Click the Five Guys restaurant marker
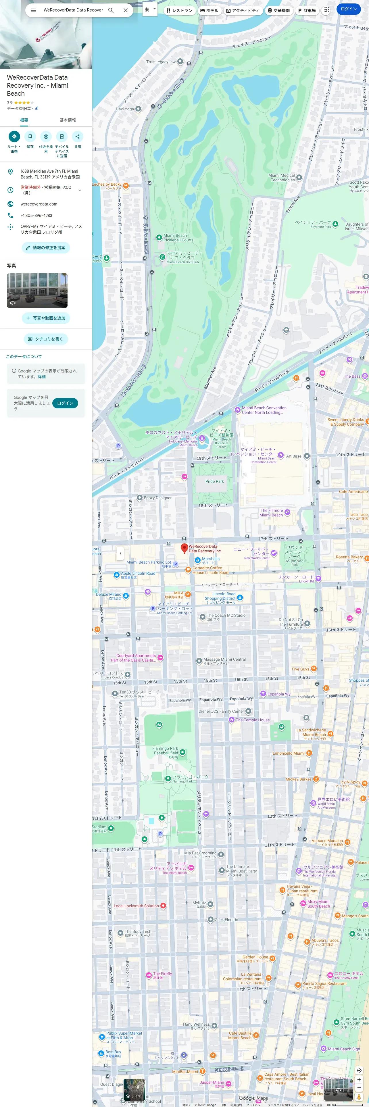Viewport: 369px width, 1107px height. click(314, 669)
